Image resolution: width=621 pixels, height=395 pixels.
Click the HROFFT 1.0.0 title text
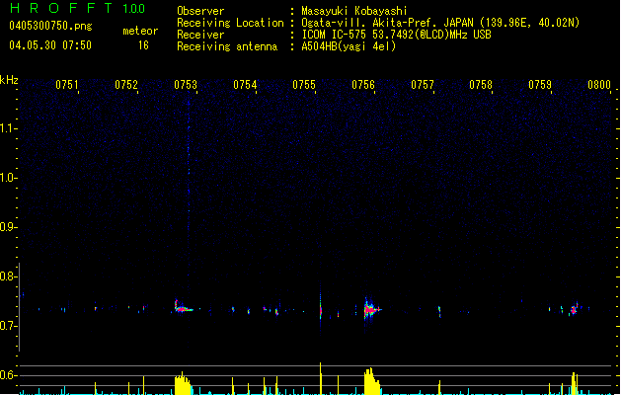coord(77,8)
